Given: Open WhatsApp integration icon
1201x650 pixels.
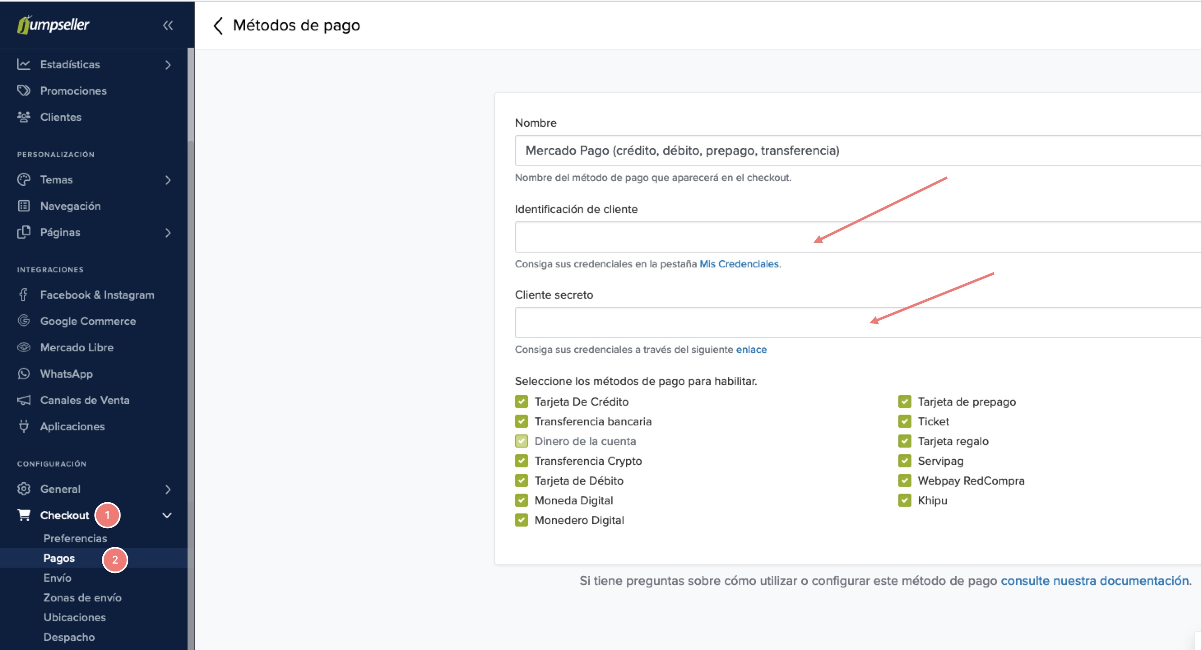Looking at the screenshot, I should [24, 374].
